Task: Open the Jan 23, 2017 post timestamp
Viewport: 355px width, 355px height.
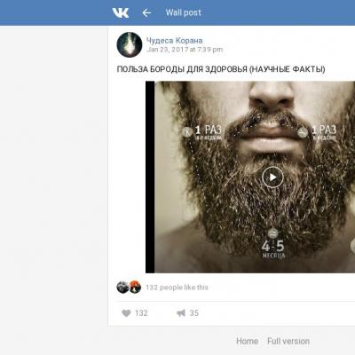Action: click(x=185, y=50)
